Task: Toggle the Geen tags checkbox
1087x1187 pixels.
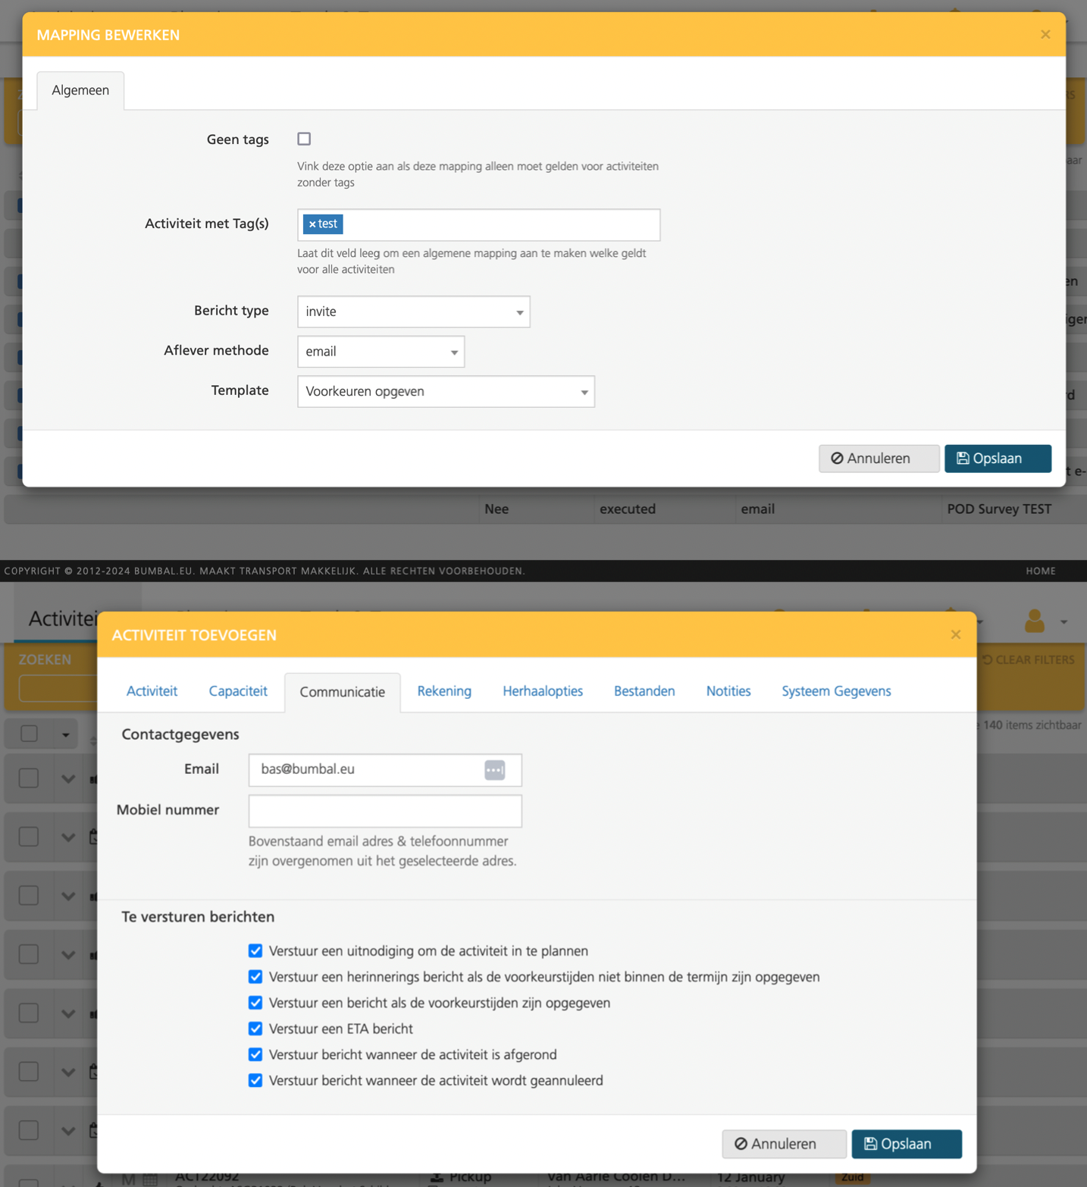Action: [x=304, y=139]
